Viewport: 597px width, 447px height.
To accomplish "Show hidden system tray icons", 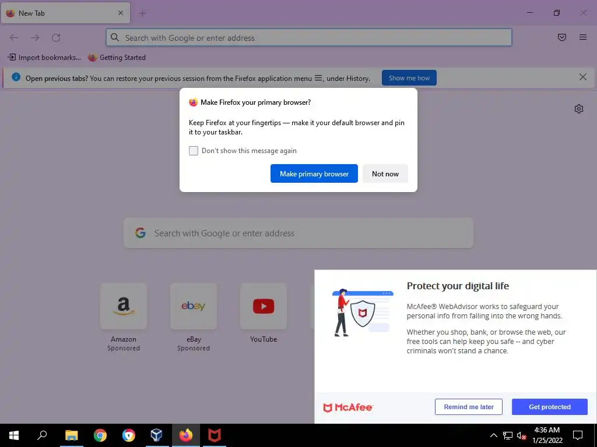I will 493,435.
